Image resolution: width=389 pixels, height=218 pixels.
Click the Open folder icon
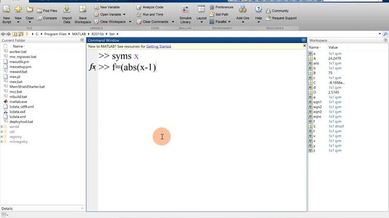pyautogui.click(x=30, y=10)
